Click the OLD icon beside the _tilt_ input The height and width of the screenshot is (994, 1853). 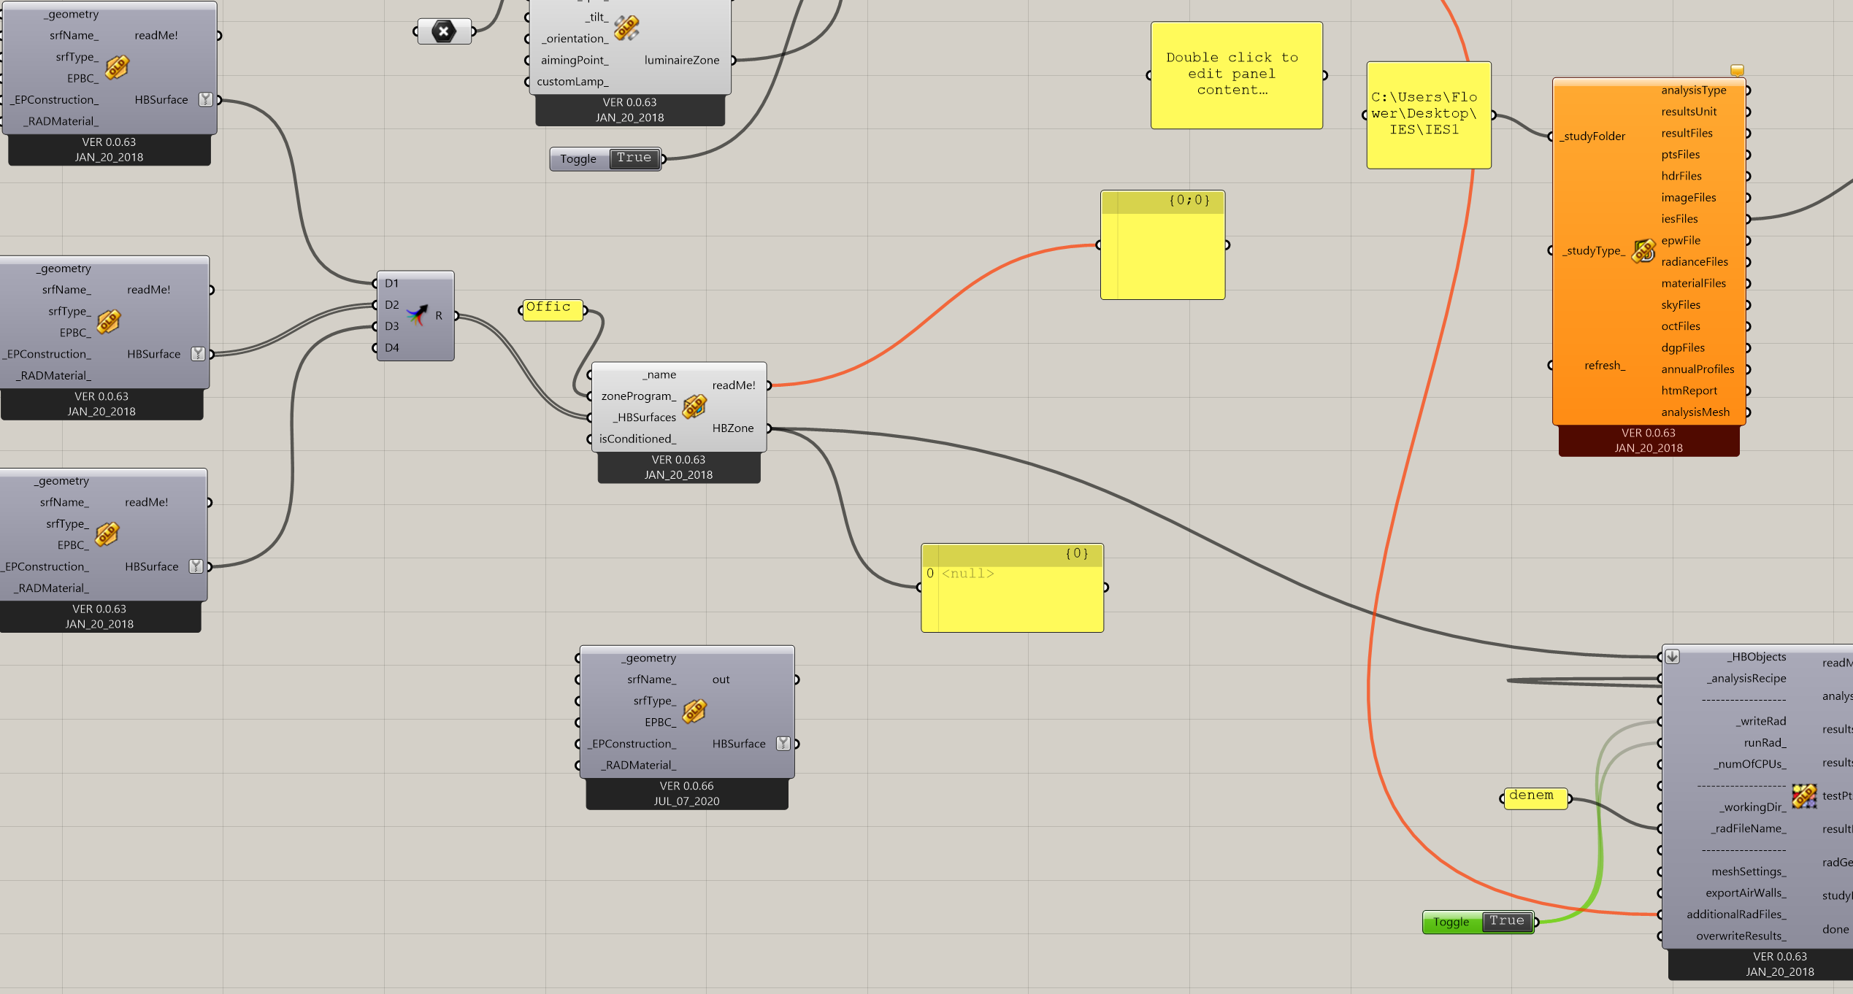(x=626, y=28)
